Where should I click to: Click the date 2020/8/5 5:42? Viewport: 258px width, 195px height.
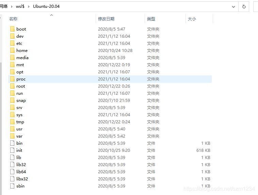tap(112, 136)
